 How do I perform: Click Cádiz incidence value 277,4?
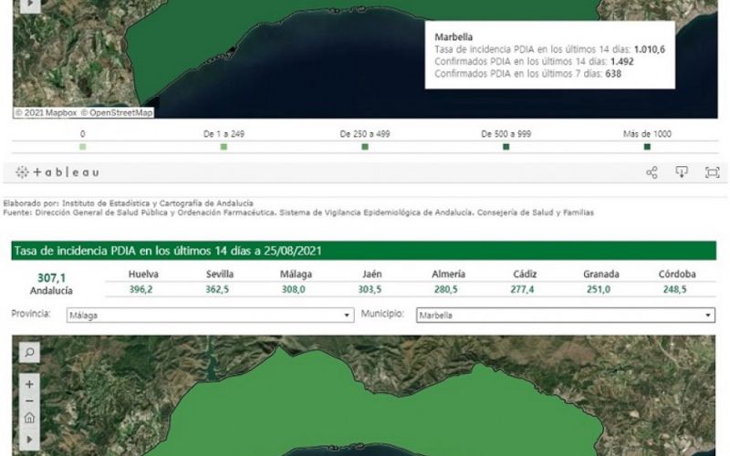[x=522, y=289]
